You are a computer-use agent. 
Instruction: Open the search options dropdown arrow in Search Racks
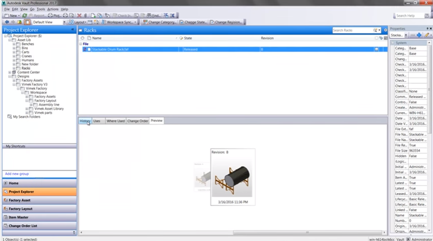[x=379, y=30]
